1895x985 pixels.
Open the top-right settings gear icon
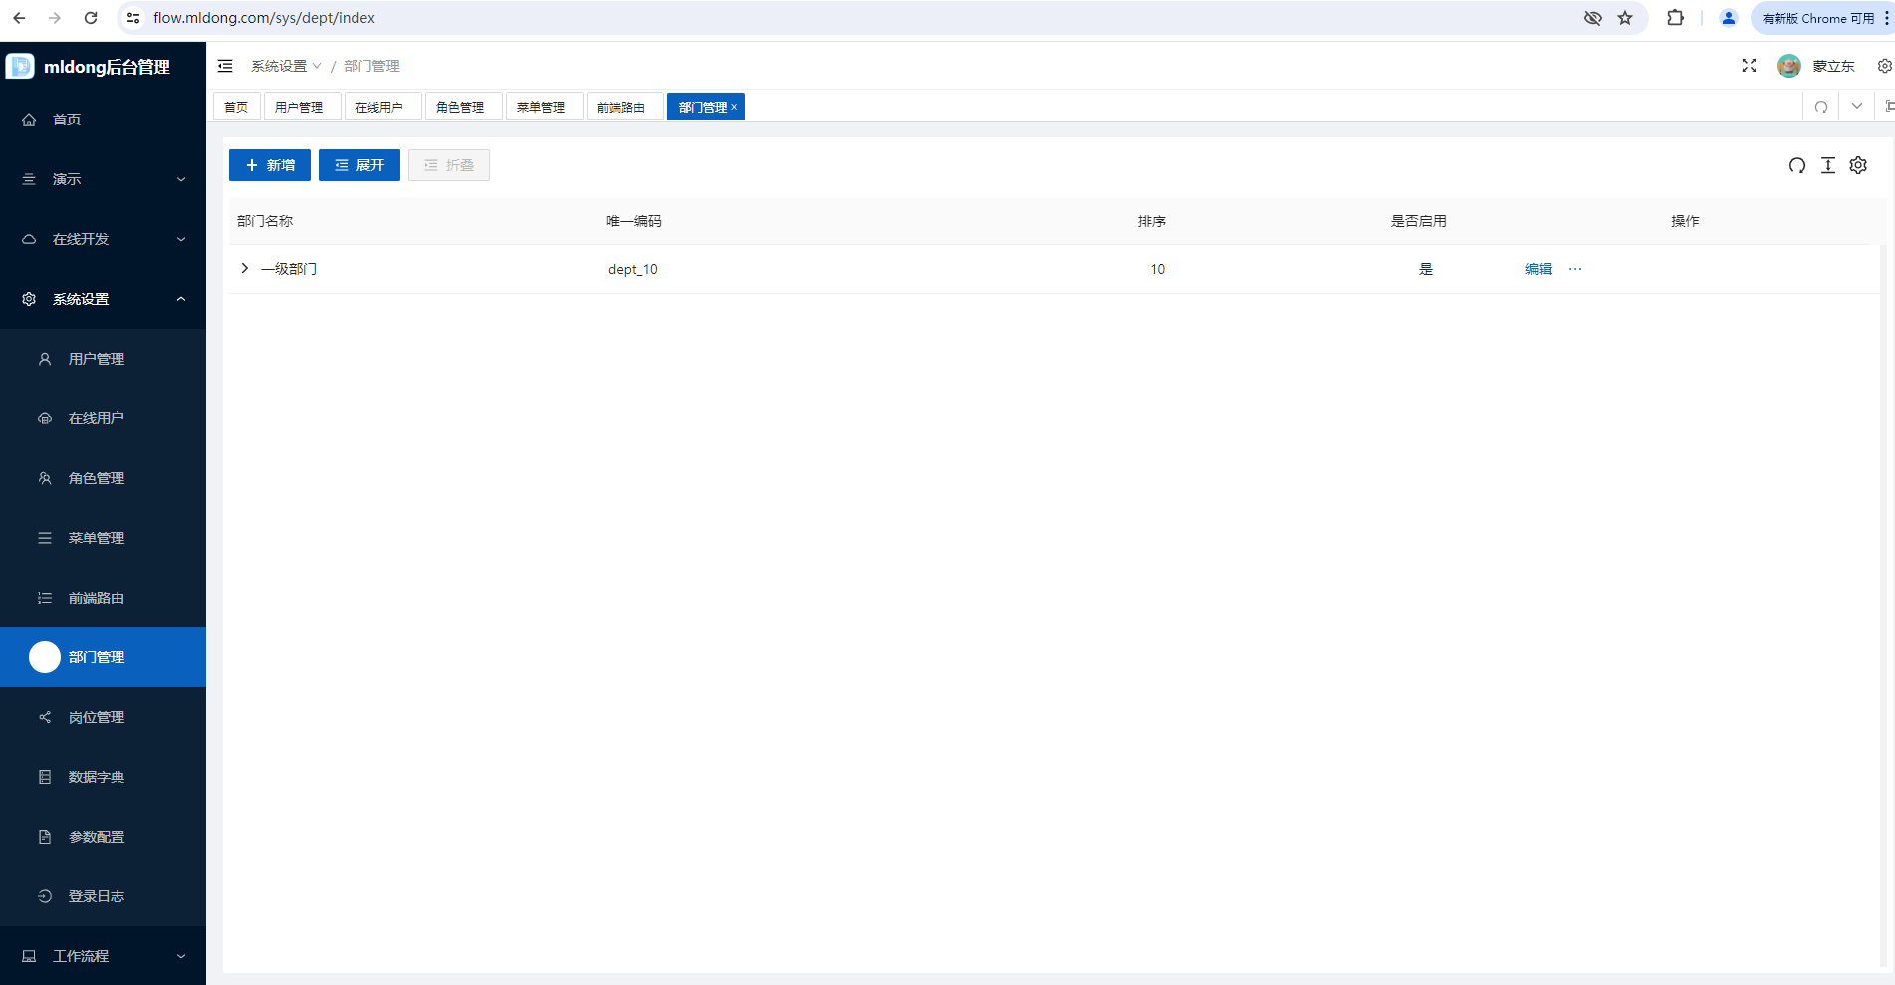coord(1884,66)
